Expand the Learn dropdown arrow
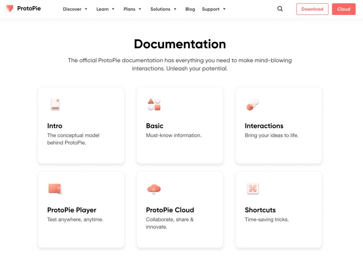 tap(113, 9)
